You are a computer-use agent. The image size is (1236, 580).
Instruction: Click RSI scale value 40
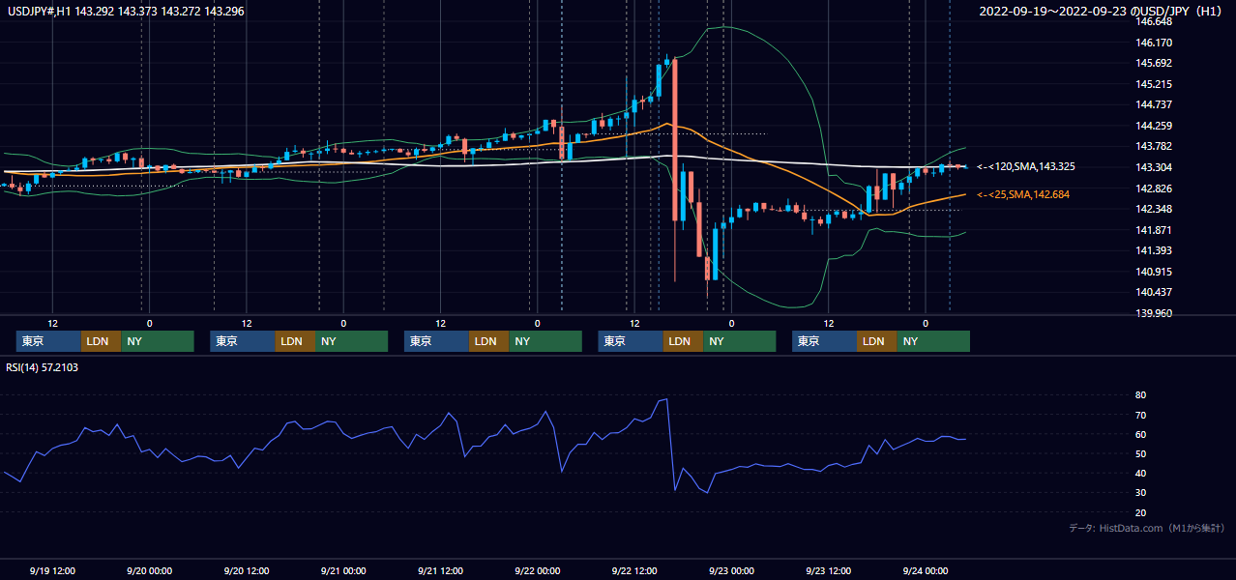coord(1141,473)
